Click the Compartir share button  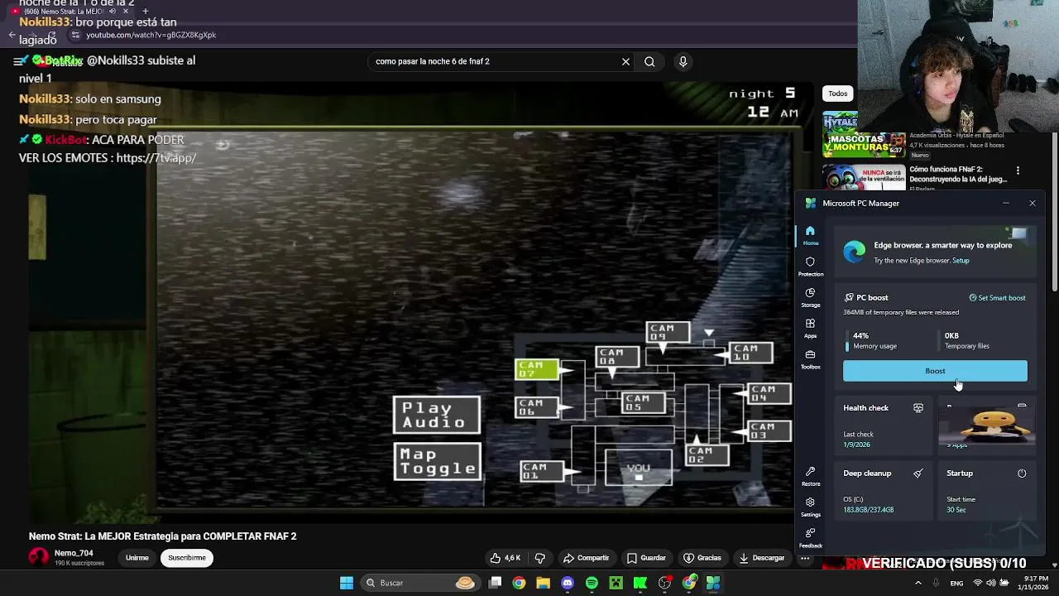586,558
